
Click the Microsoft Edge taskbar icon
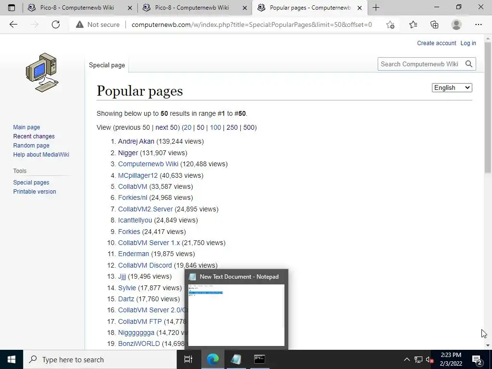pos(213,359)
